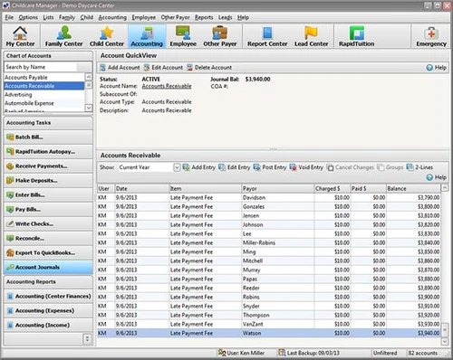
Task: Click the Delete Account icon
Action: tap(190, 68)
